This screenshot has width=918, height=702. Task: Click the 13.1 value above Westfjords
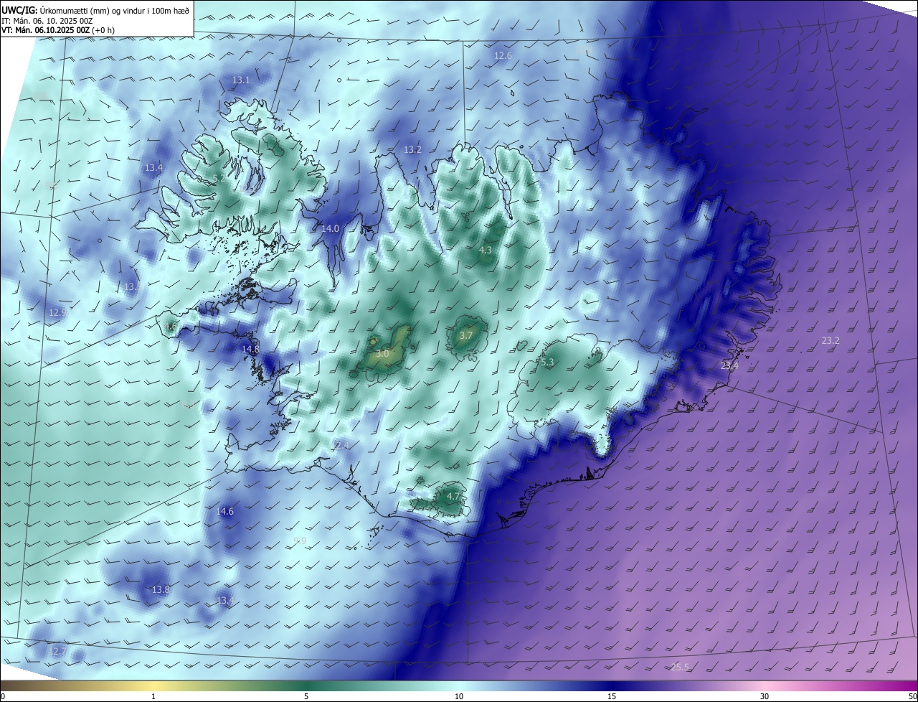[x=241, y=80]
